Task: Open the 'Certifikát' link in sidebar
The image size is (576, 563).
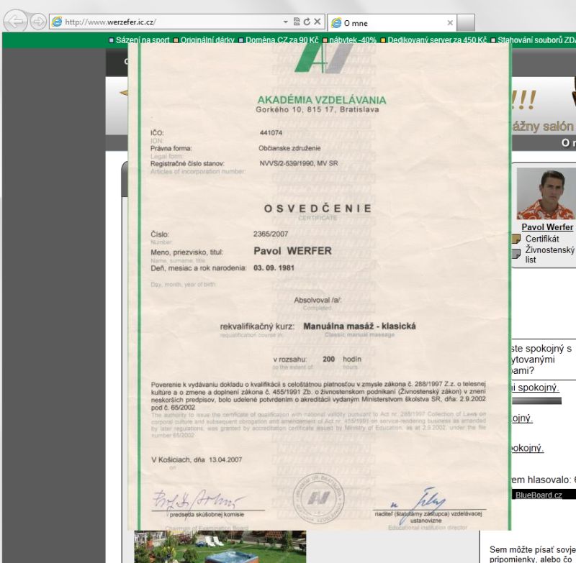Action: click(x=542, y=239)
